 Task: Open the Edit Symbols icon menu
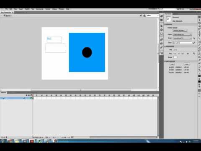point(144,16)
